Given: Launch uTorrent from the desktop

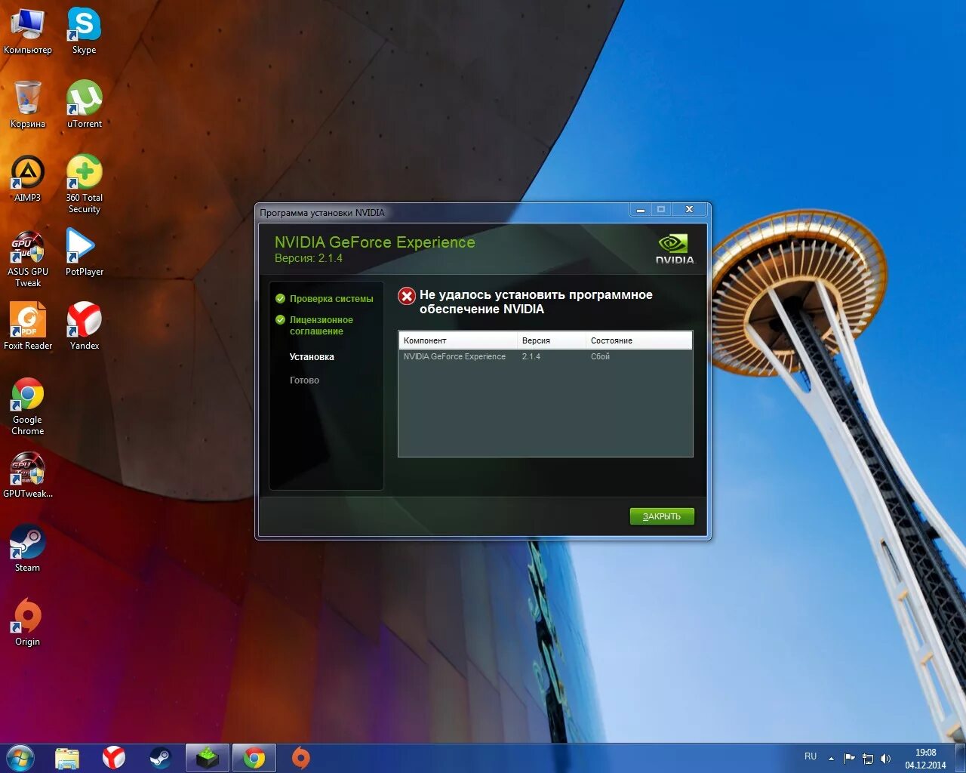Looking at the screenshot, I should [x=84, y=104].
